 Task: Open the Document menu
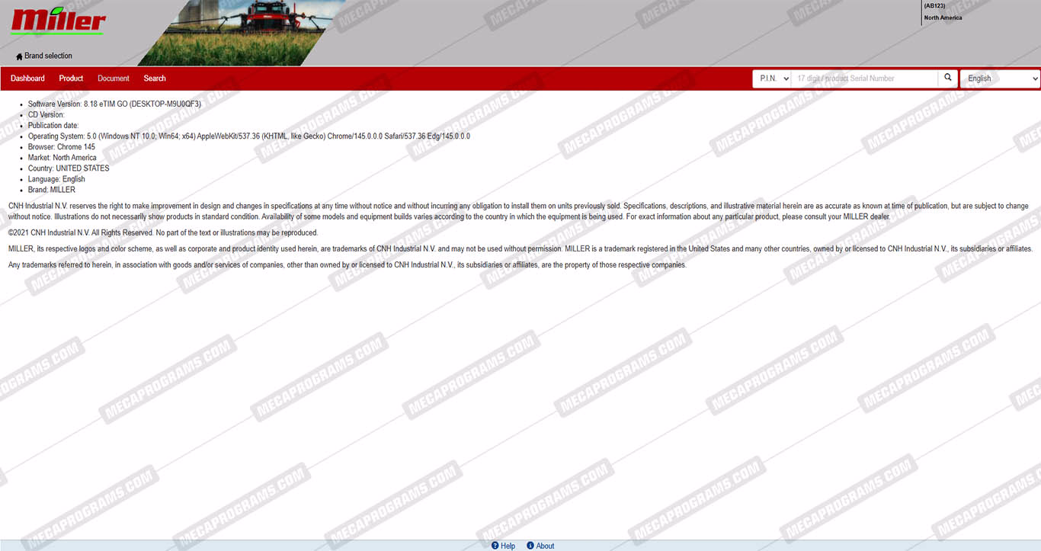[114, 78]
